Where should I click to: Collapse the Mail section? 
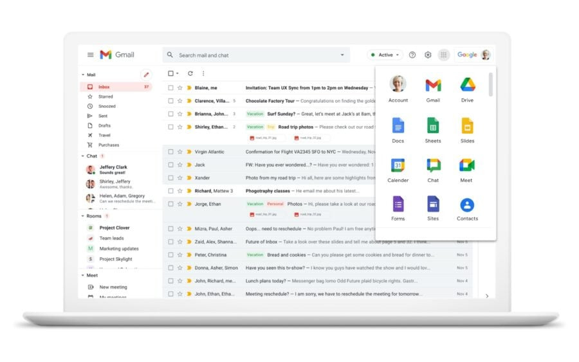(x=83, y=75)
